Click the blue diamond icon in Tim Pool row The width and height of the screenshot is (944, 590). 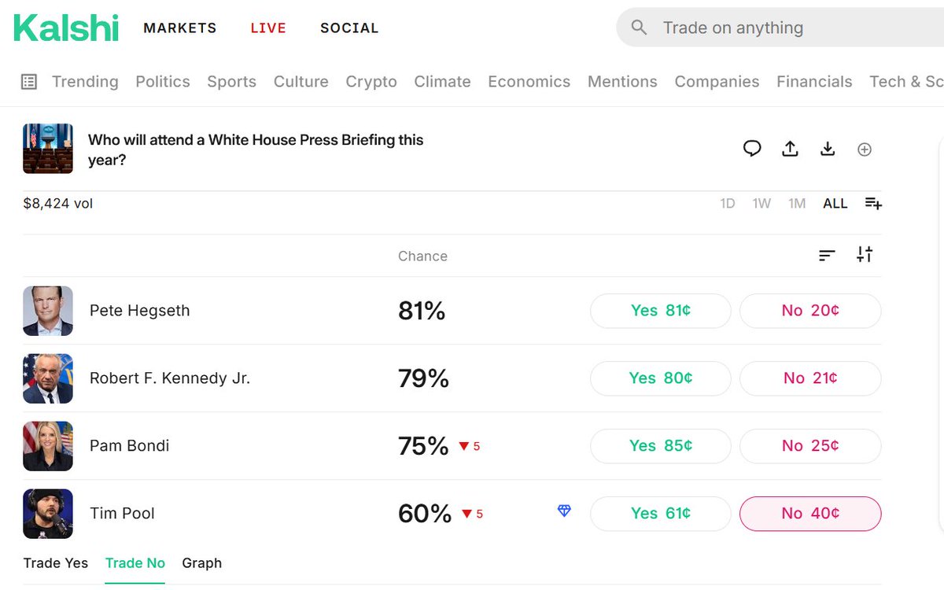(564, 511)
